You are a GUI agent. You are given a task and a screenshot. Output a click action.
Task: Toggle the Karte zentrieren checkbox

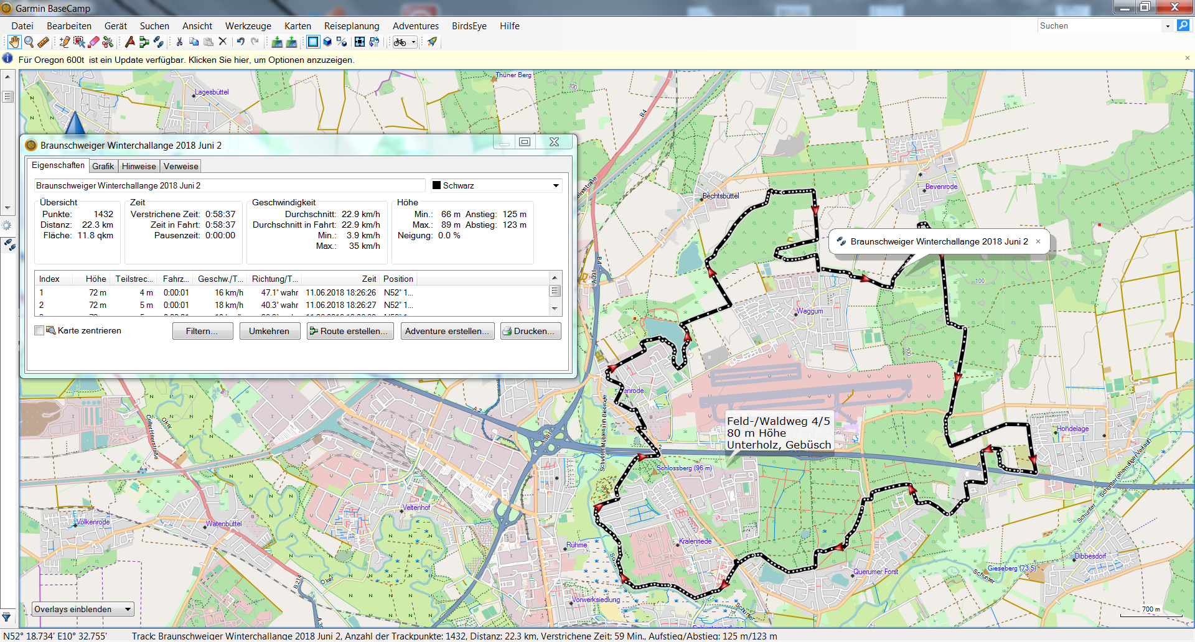pyautogui.click(x=39, y=330)
